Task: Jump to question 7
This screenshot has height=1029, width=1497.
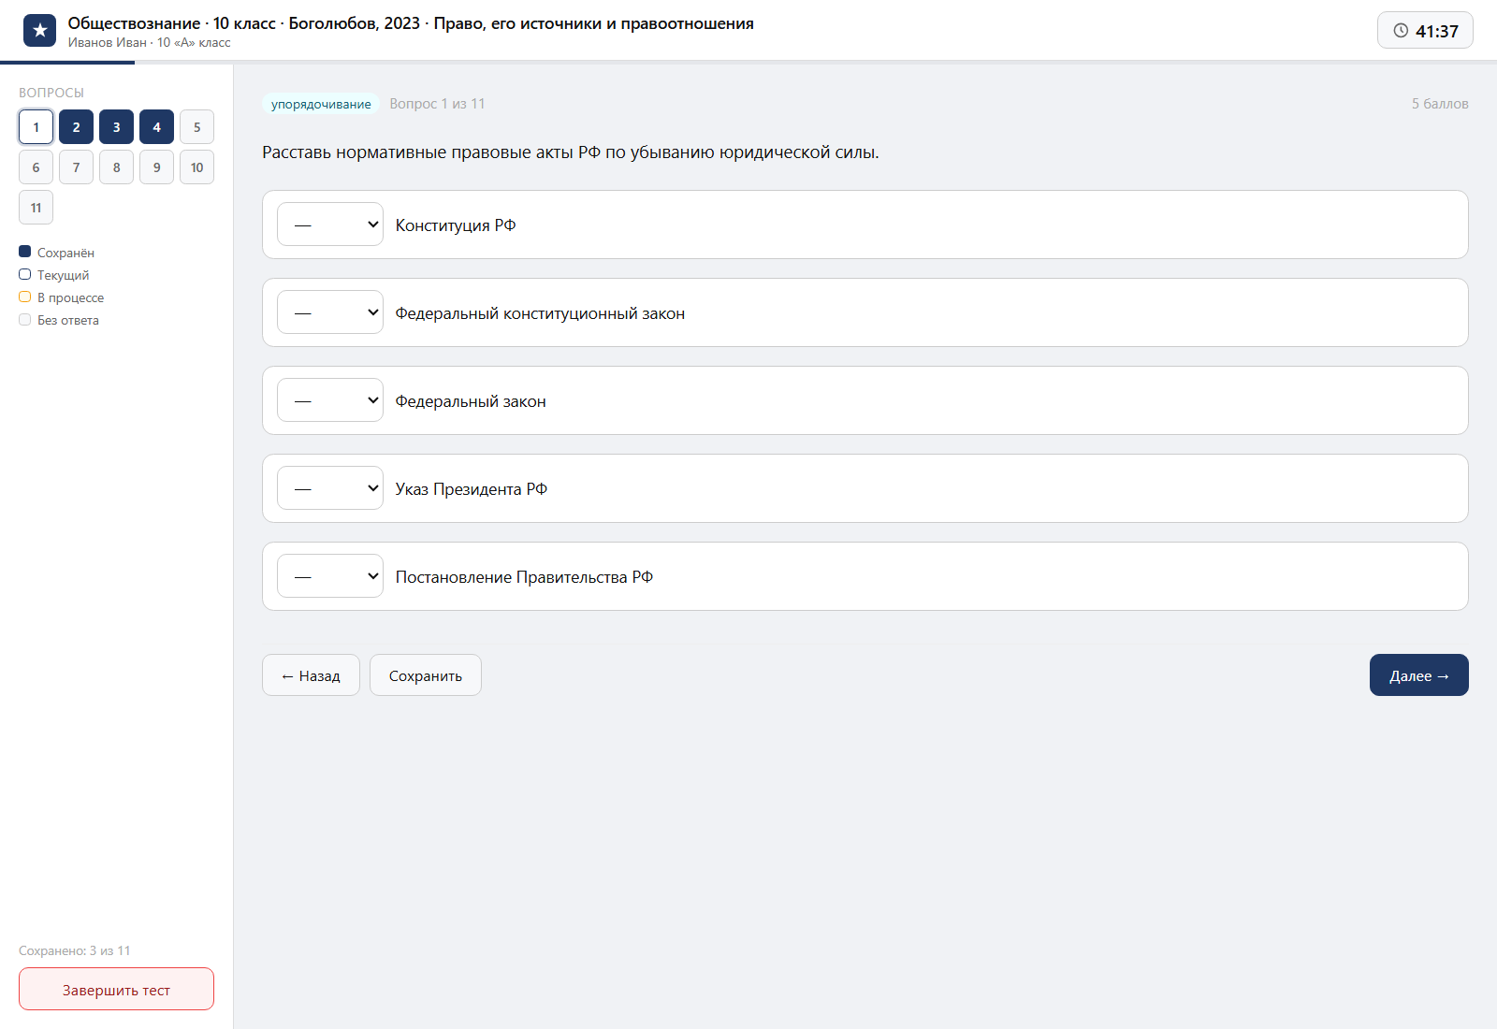Action: [x=76, y=167]
